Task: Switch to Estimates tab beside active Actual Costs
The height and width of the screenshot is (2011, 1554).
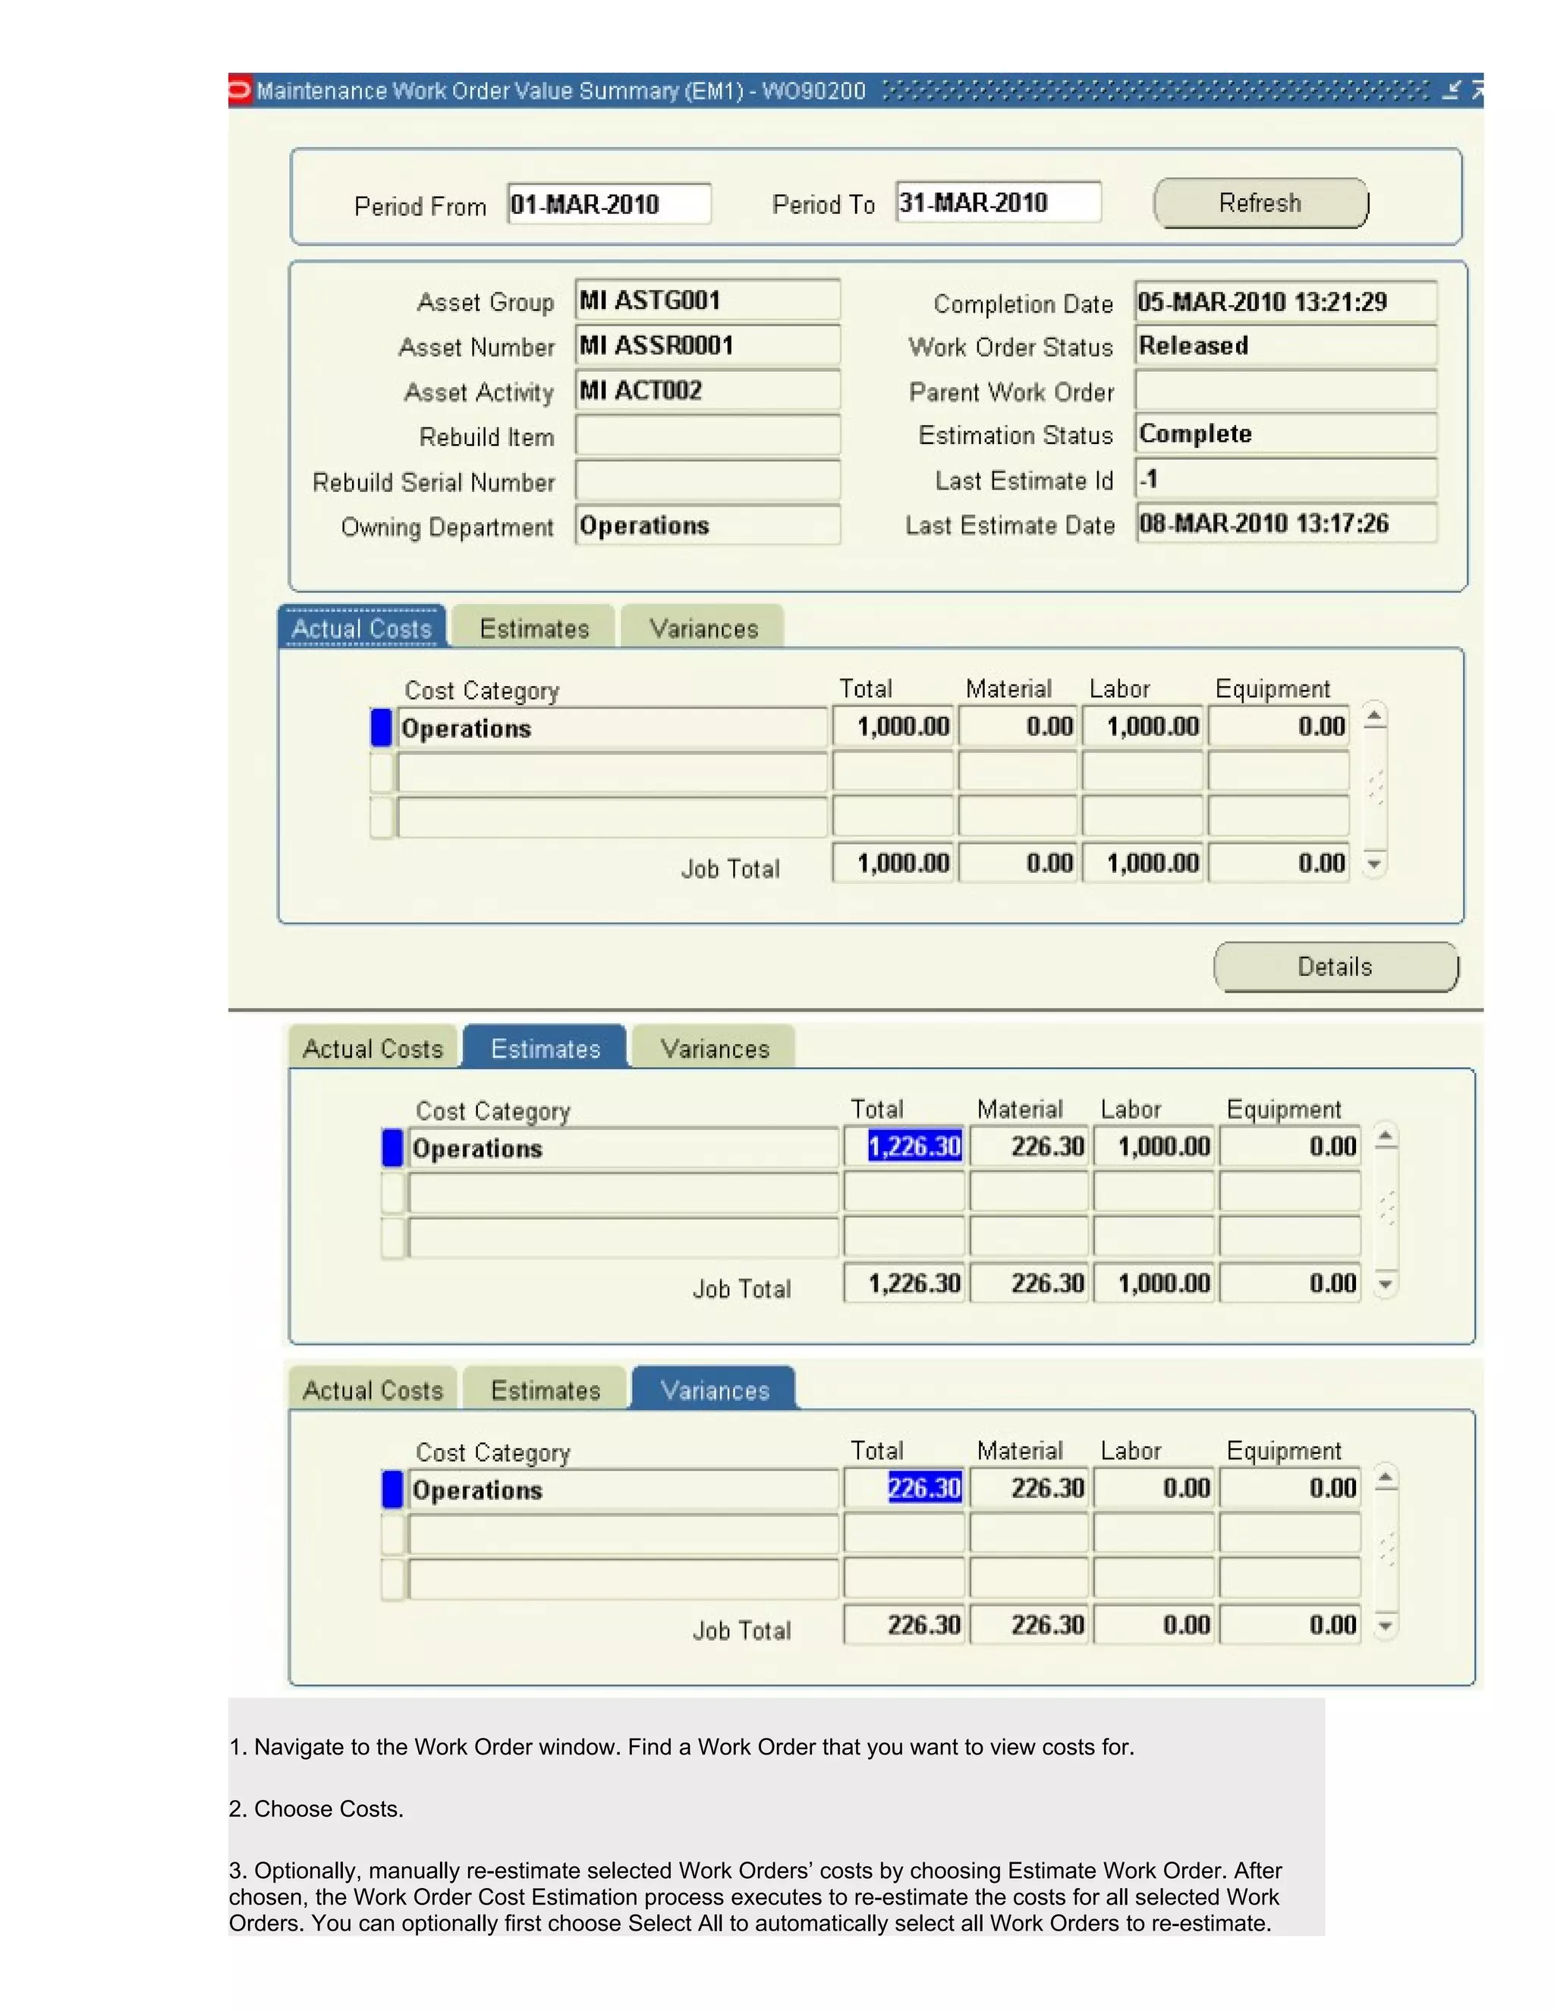Action: pos(534,628)
